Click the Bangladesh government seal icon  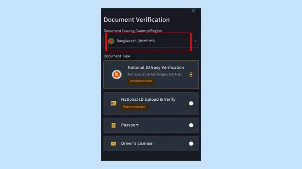tap(117, 75)
